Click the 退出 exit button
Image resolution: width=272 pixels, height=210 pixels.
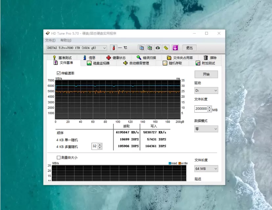189,48
